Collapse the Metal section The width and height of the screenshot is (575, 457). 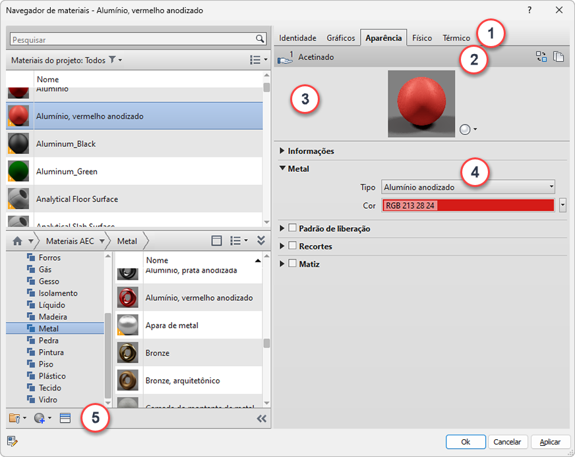282,169
